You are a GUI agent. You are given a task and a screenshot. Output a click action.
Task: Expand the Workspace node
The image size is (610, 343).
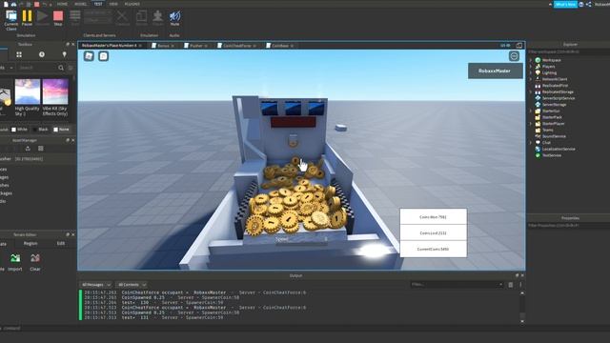point(531,60)
